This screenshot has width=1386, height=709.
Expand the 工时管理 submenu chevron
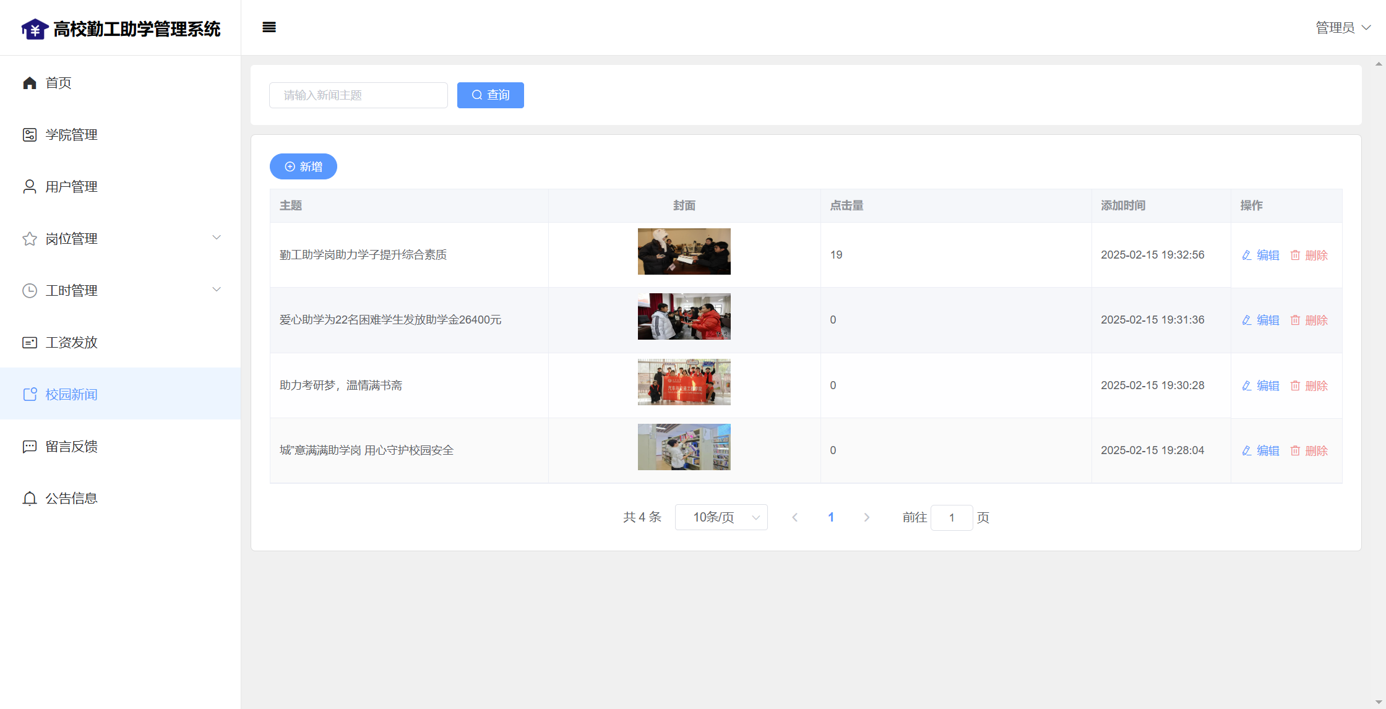pos(217,290)
